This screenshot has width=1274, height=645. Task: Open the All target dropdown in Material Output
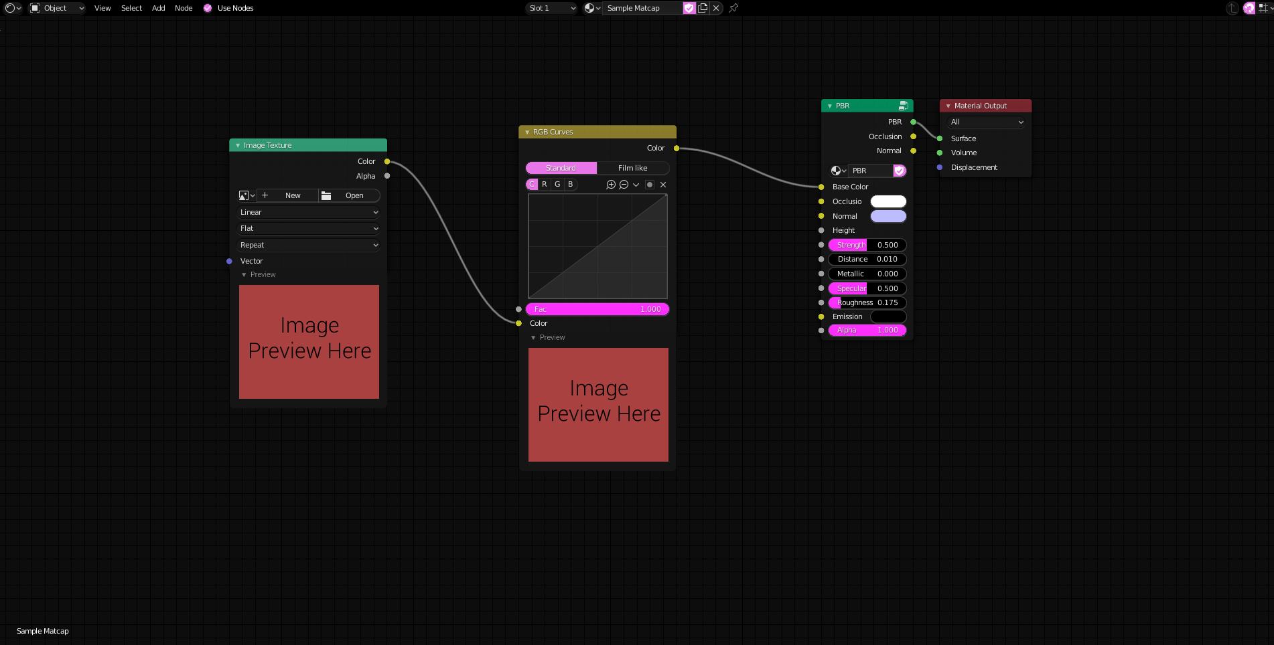(x=986, y=122)
